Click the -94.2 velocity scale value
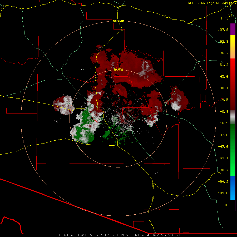Screen dimensions: 237x237 tap(223, 182)
